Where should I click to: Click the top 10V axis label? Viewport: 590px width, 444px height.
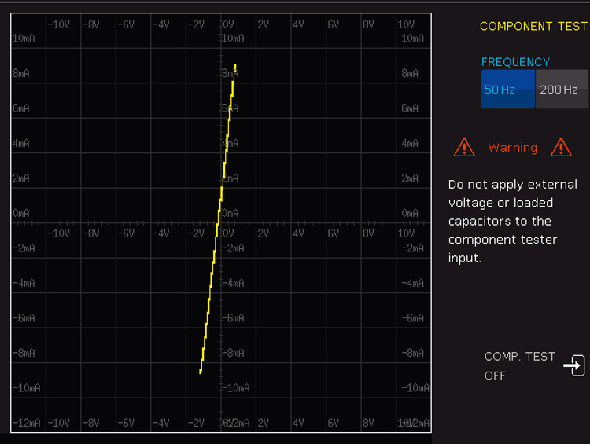(406, 24)
